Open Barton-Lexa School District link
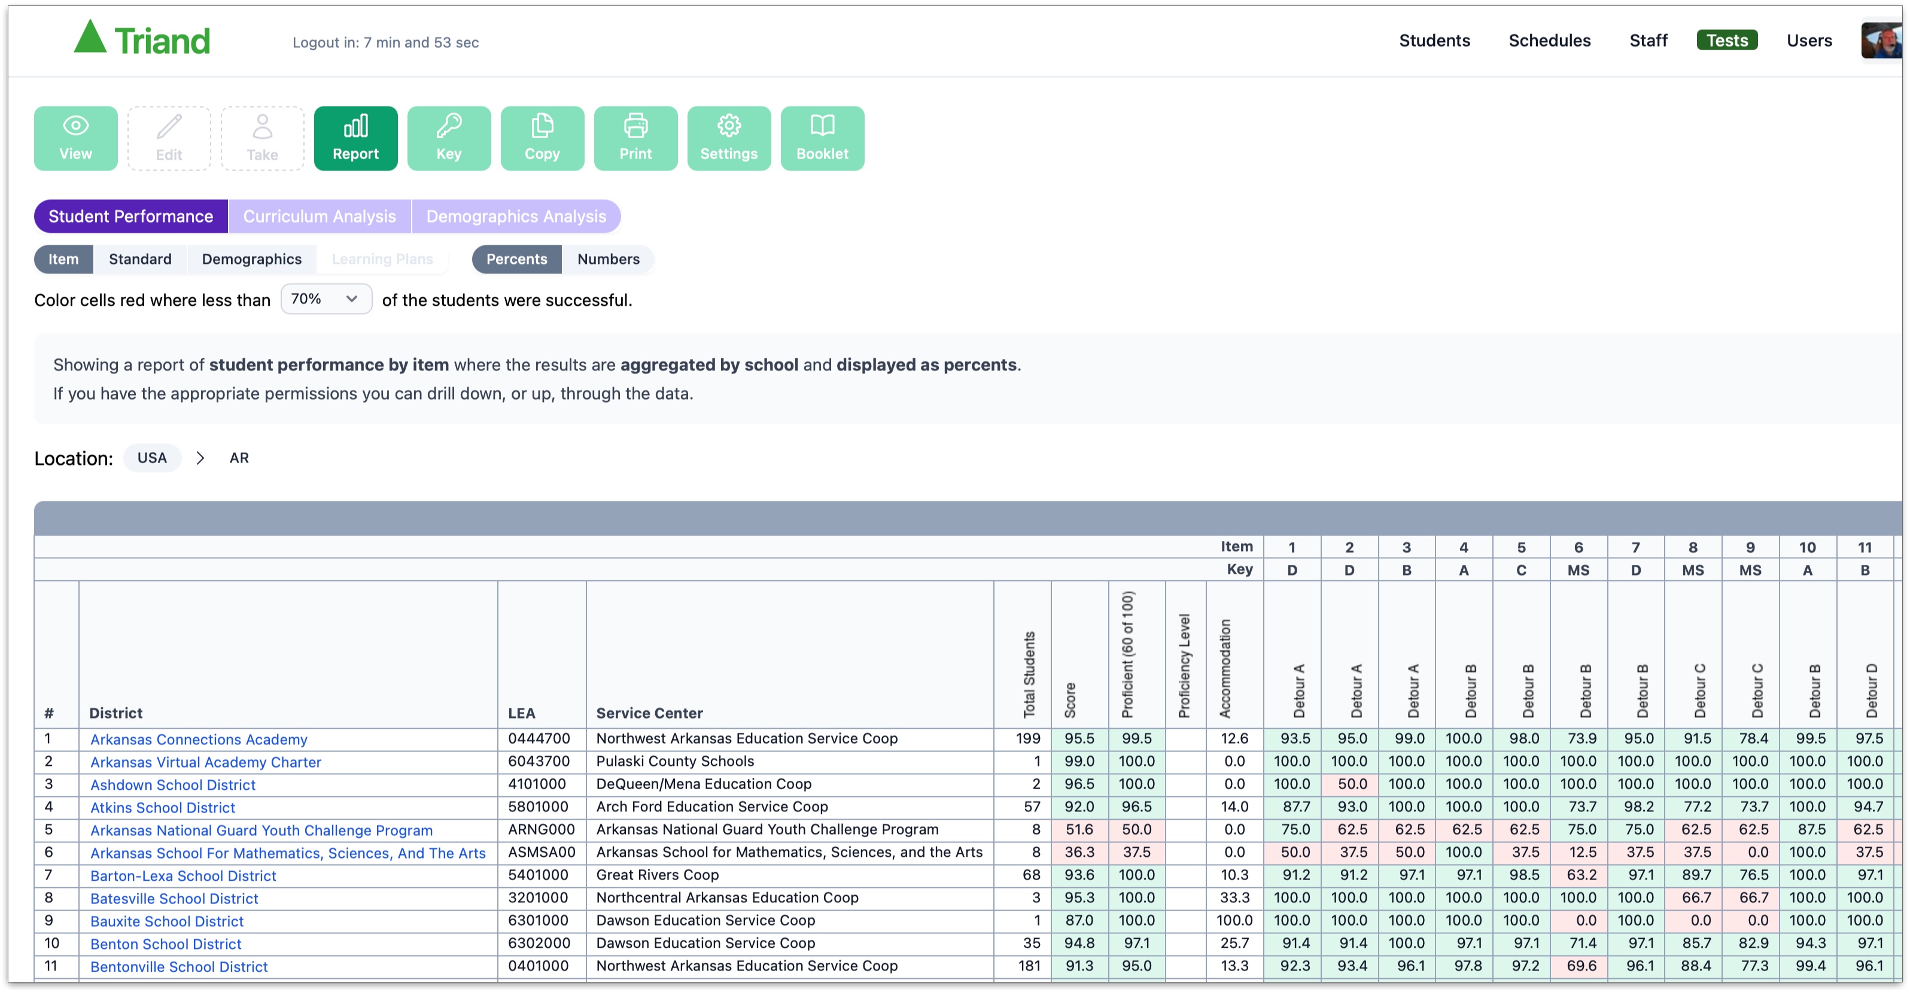 click(183, 877)
